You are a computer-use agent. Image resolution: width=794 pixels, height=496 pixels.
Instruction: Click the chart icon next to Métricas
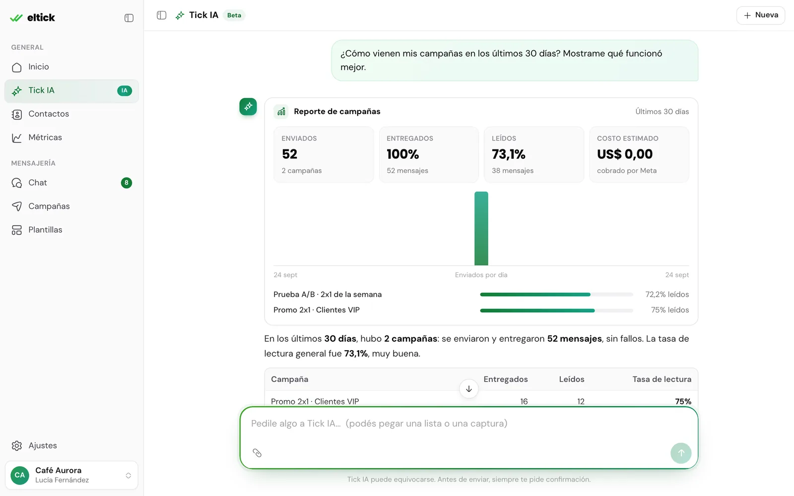click(17, 138)
